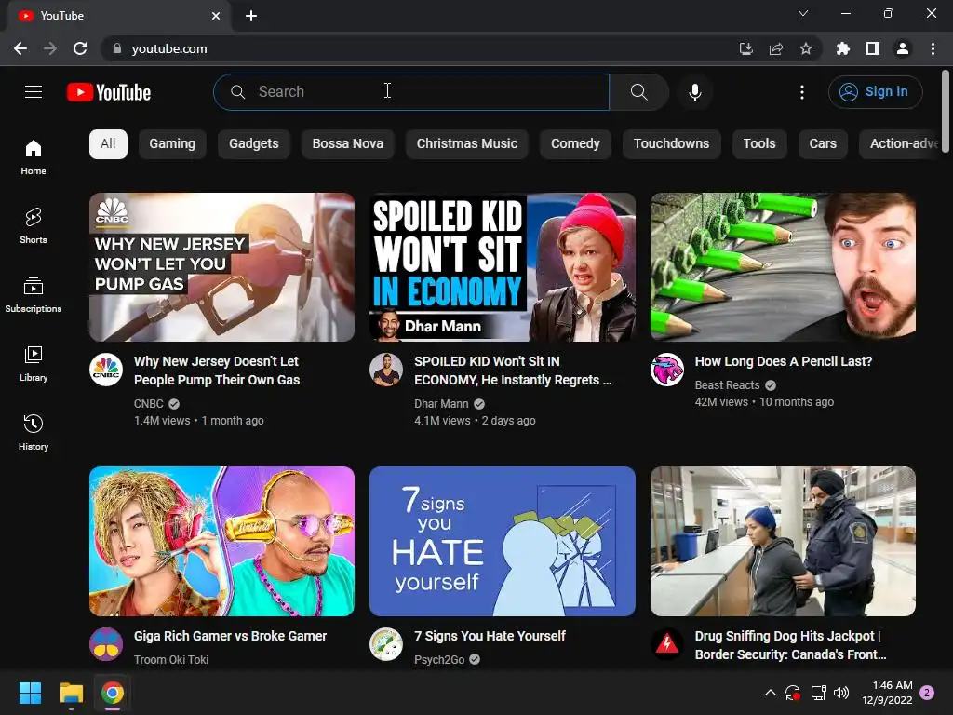Screen dimensions: 953x715
Task: Open title Drug Sniffing Dog Hits Jackpot
Action: (x=790, y=645)
